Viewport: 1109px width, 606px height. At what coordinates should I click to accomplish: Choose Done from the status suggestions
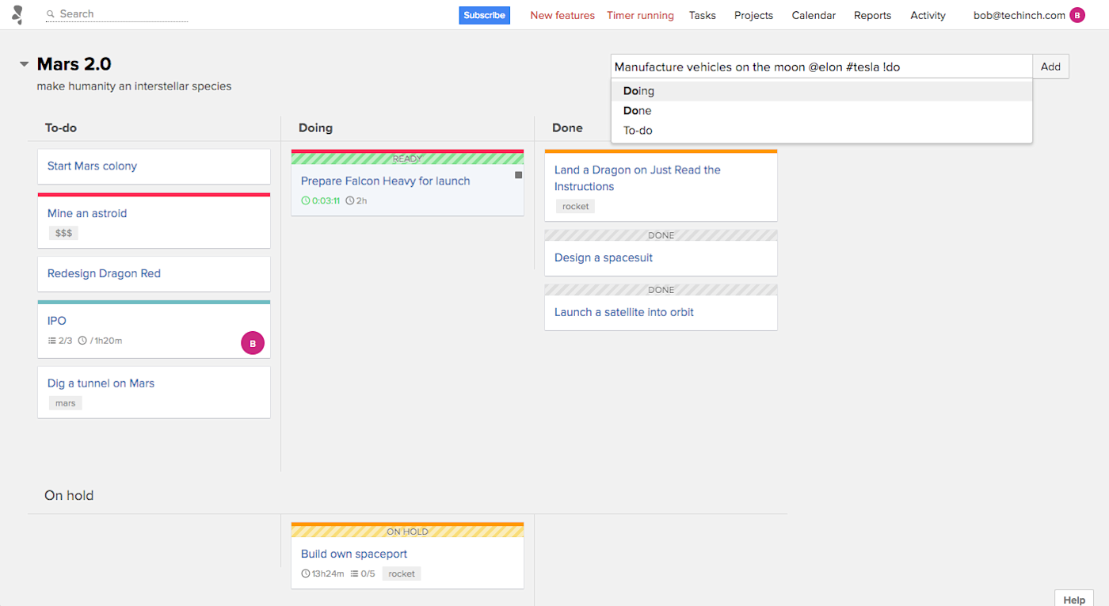[821, 111]
